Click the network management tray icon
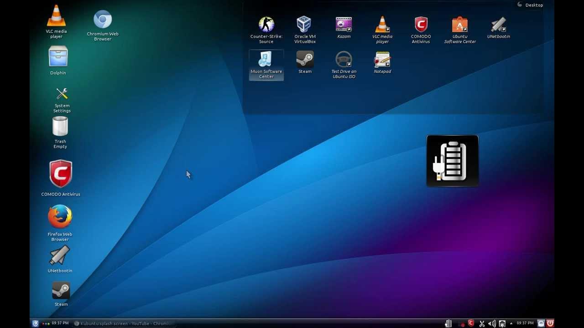The width and height of the screenshot is (584, 328). (502, 323)
